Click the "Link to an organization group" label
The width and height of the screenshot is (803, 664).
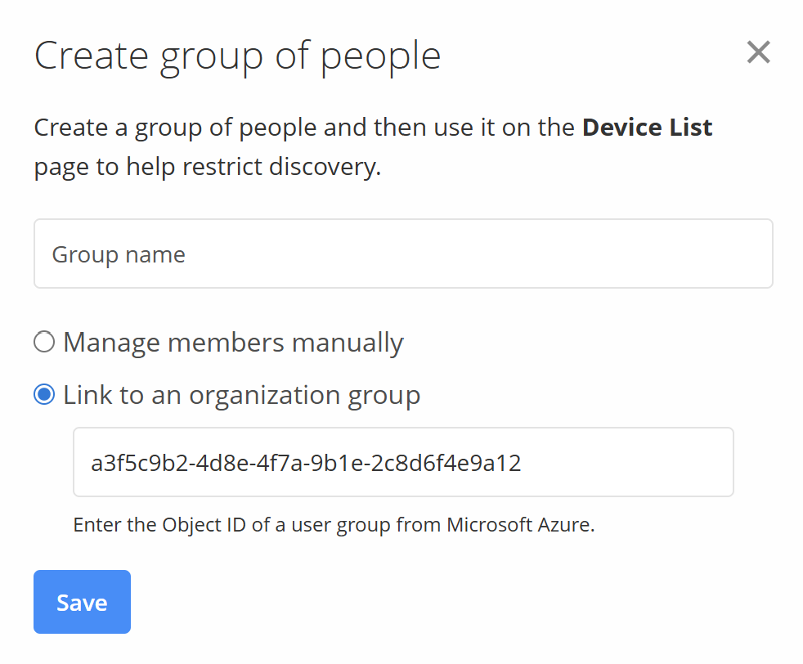click(241, 395)
